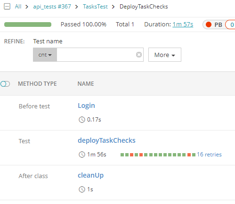Toggle the switch beside METHOD TYPE header
Screen dimensions: 235x204
5,84
